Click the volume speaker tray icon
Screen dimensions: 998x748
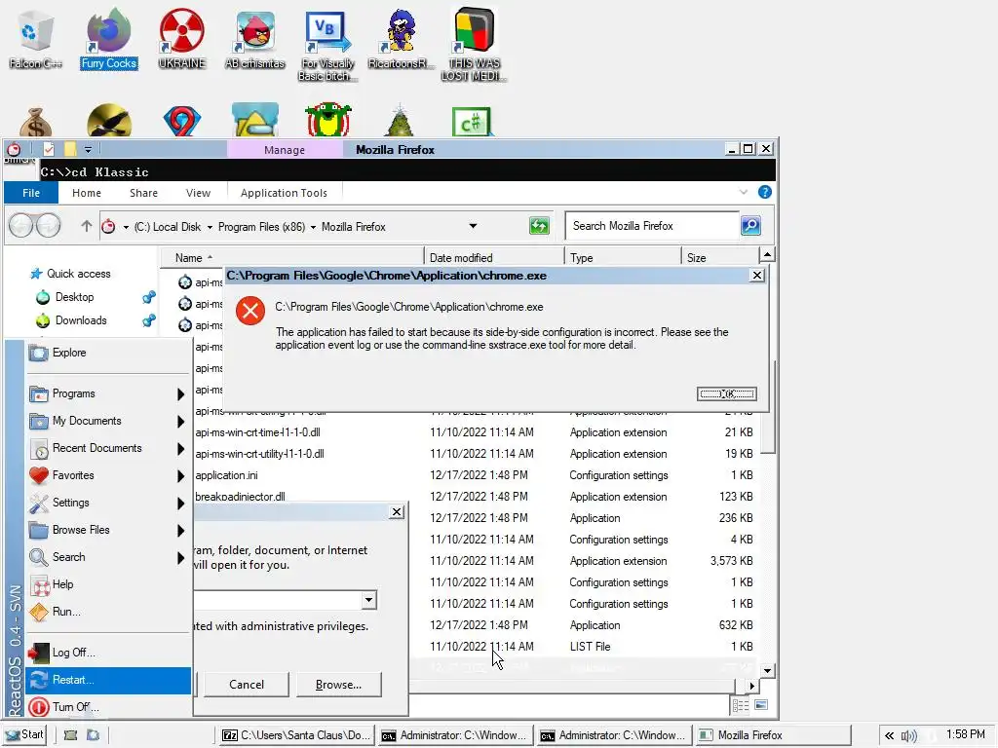point(909,736)
